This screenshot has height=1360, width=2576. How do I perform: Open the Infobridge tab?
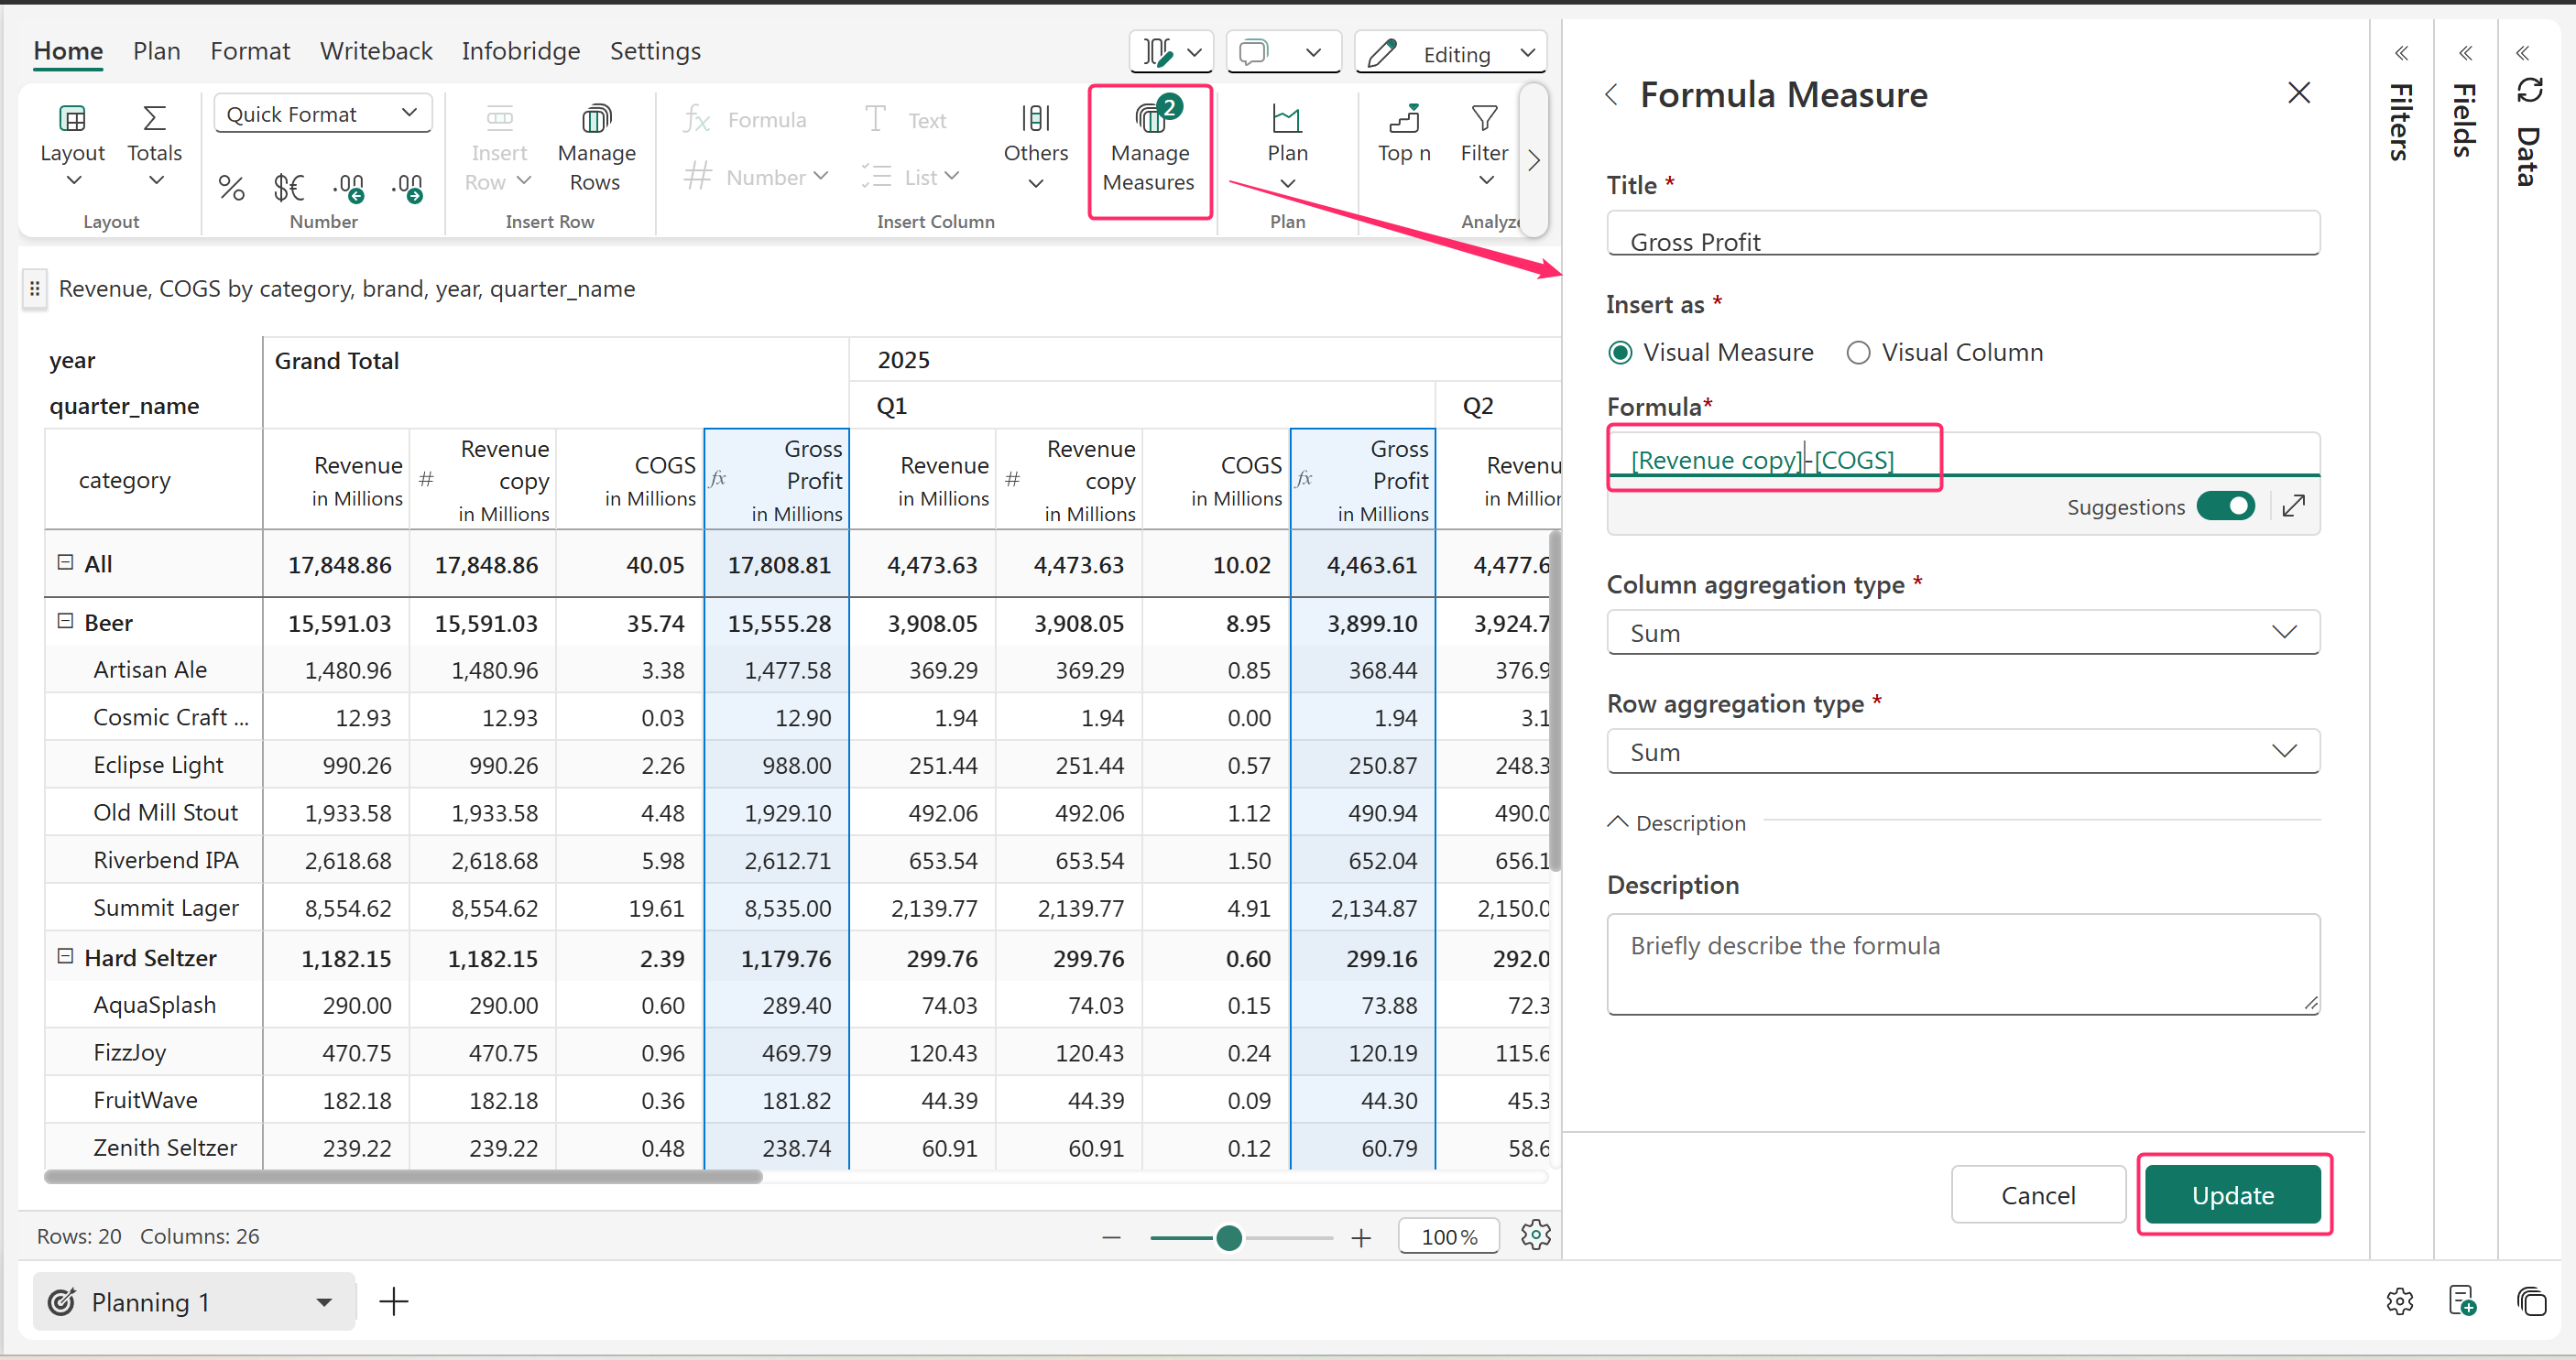tap(520, 51)
